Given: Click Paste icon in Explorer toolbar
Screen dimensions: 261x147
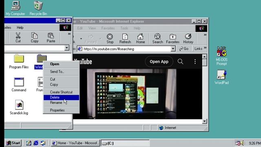Looking at the screenshot, I should click(51, 38).
